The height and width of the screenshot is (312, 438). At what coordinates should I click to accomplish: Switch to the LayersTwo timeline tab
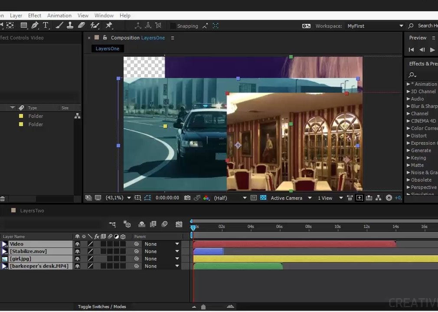pyautogui.click(x=32, y=211)
